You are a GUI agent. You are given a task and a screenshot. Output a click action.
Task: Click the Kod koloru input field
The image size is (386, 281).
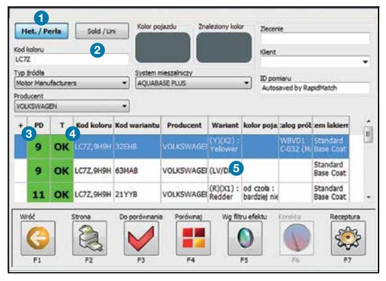click(x=70, y=59)
